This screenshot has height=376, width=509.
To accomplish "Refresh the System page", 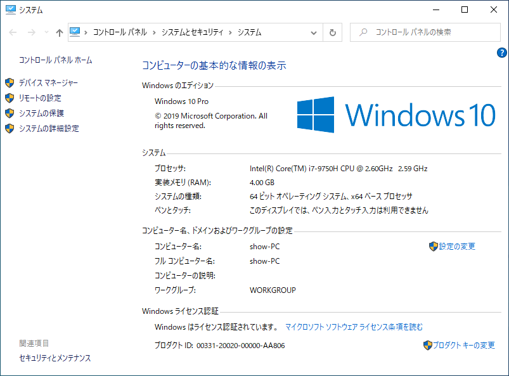I will click(x=333, y=32).
